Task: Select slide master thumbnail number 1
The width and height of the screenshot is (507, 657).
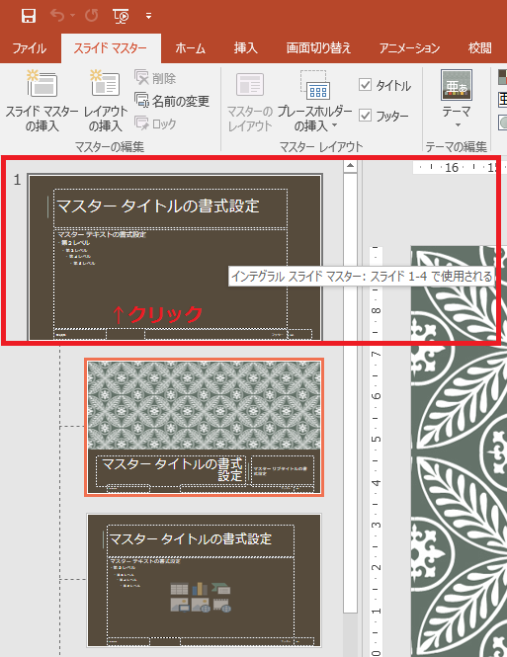Action: click(x=175, y=257)
